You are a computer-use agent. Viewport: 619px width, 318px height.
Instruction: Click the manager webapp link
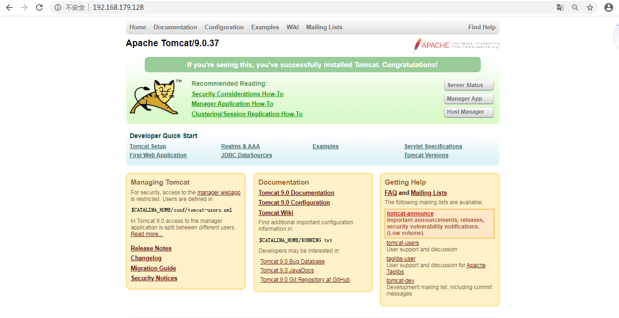coord(219,193)
